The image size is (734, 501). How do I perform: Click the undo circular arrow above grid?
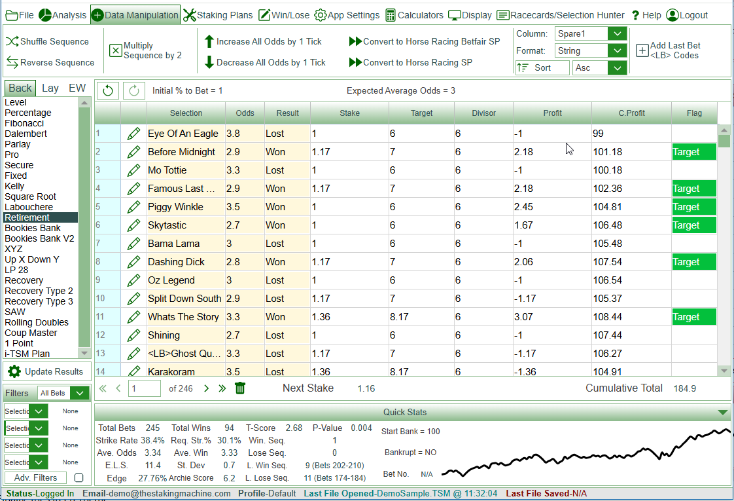click(x=108, y=90)
